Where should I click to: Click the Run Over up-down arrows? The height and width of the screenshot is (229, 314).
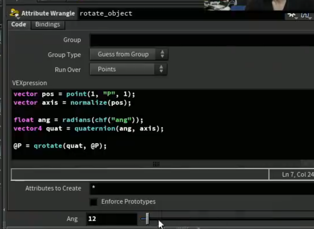(161, 69)
